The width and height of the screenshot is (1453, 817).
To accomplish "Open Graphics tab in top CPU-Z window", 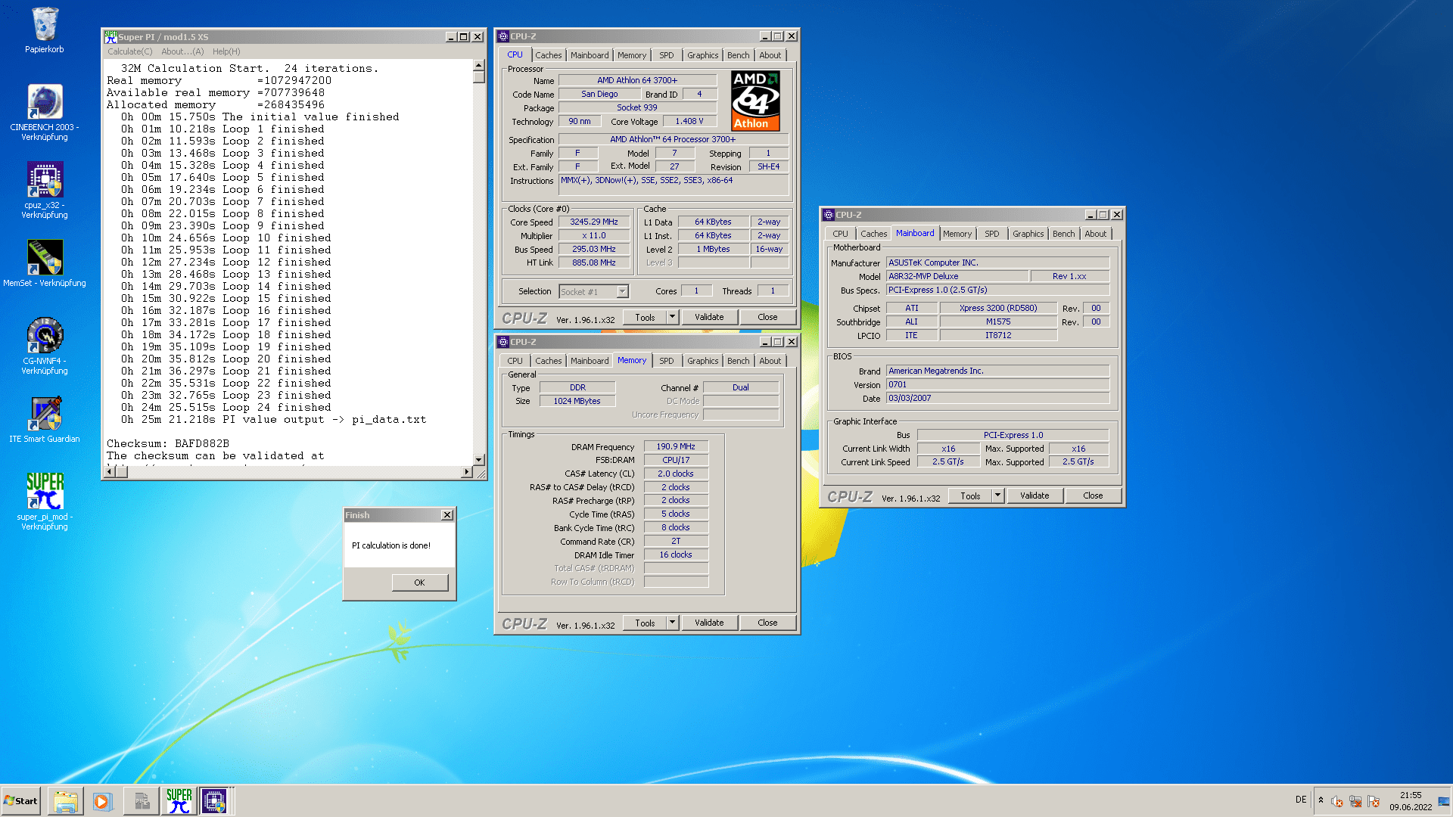I will pos(702,55).
